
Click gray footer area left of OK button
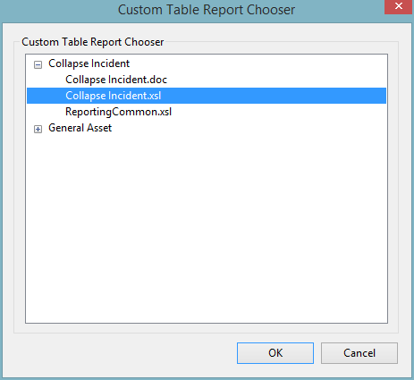(125, 353)
